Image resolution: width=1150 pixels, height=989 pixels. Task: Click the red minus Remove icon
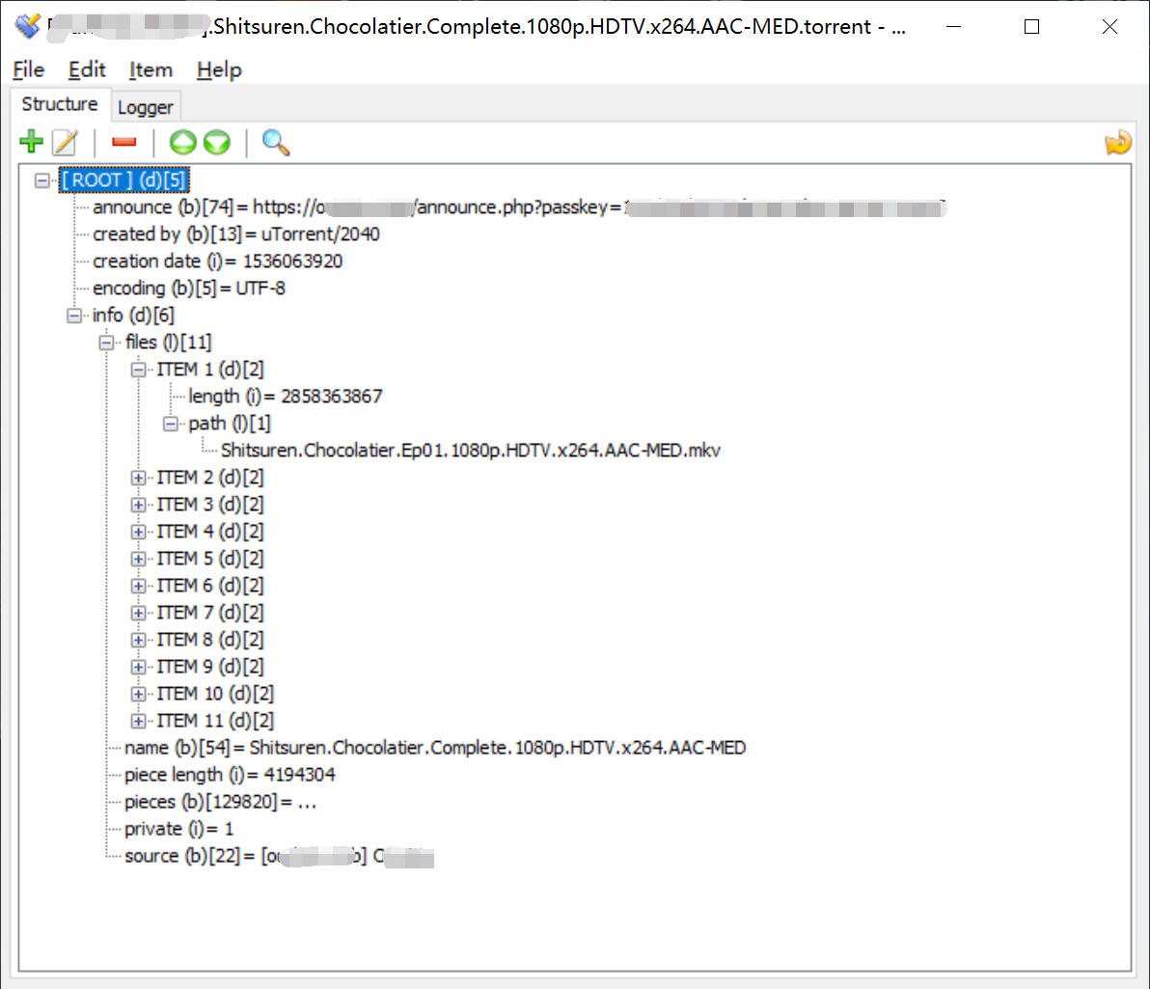pyautogui.click(x=123, y=142)
